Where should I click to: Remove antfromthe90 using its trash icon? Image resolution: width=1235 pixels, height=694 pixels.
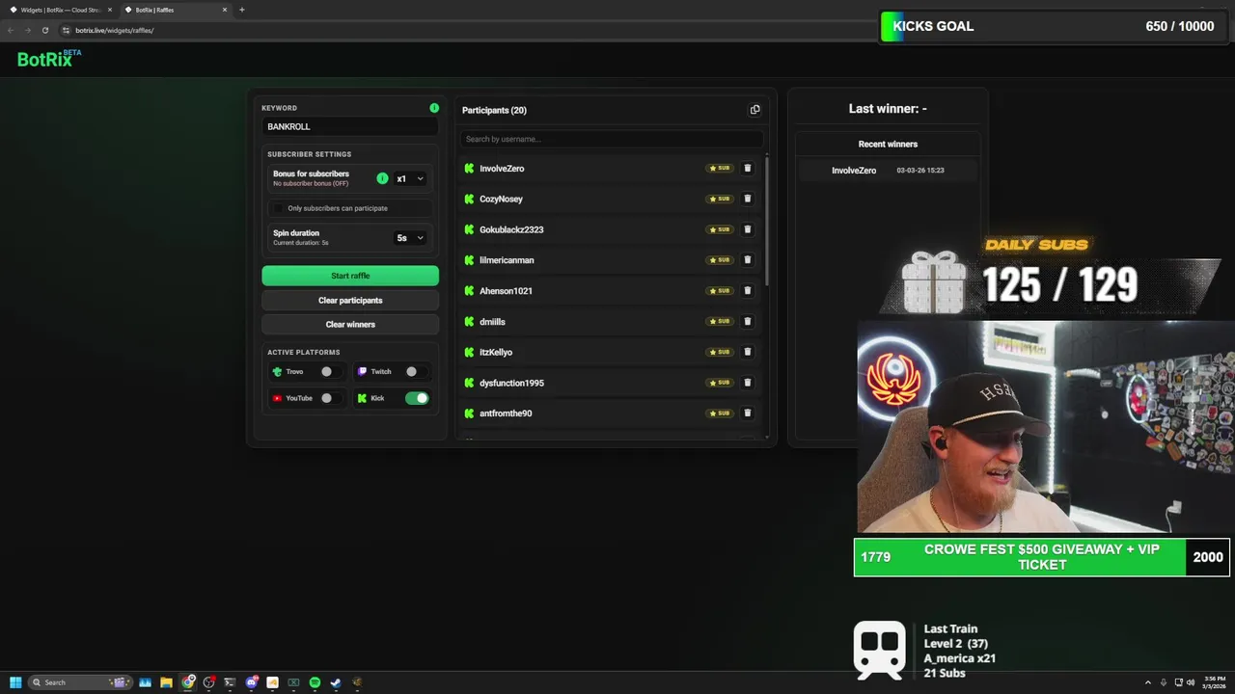747,413
